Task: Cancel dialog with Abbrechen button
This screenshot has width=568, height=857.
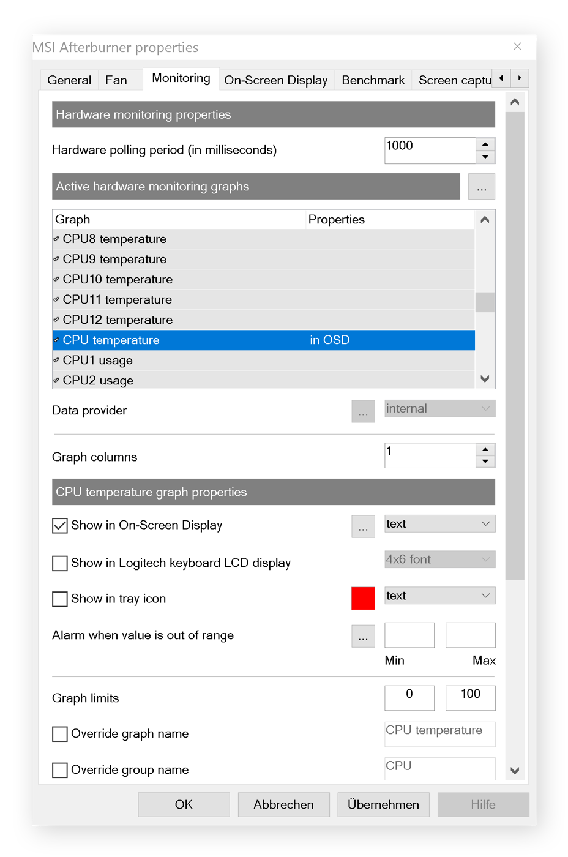Action: 283,804
